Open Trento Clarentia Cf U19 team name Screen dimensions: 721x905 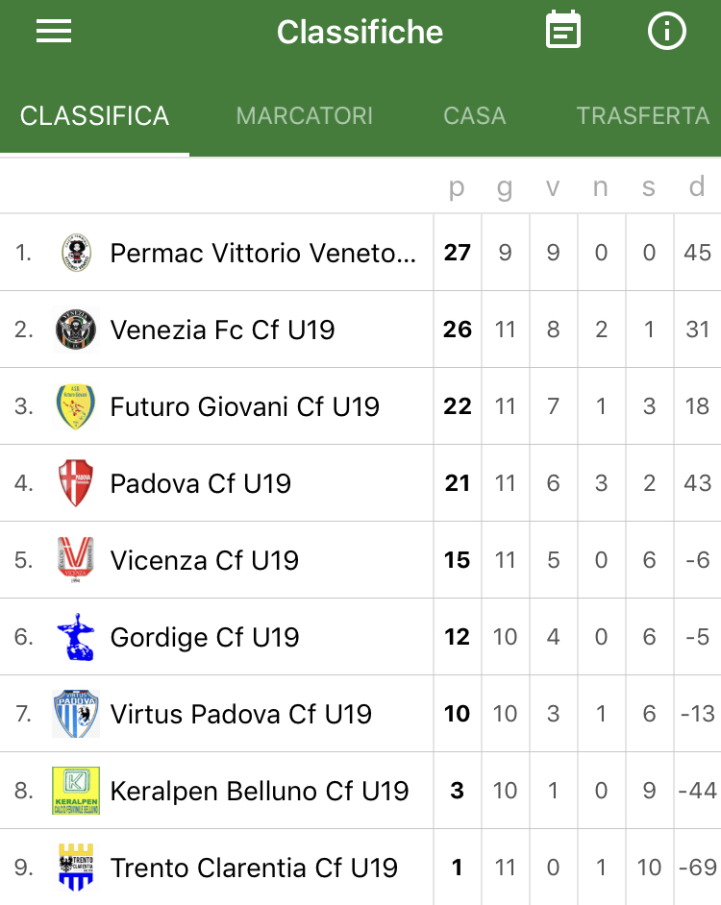pyautogui.click(x=254, y=868)
